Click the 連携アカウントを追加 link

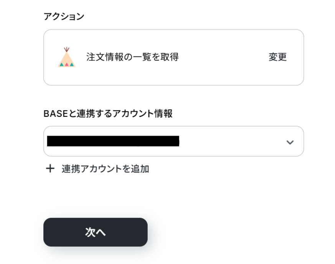click(105, 169)
